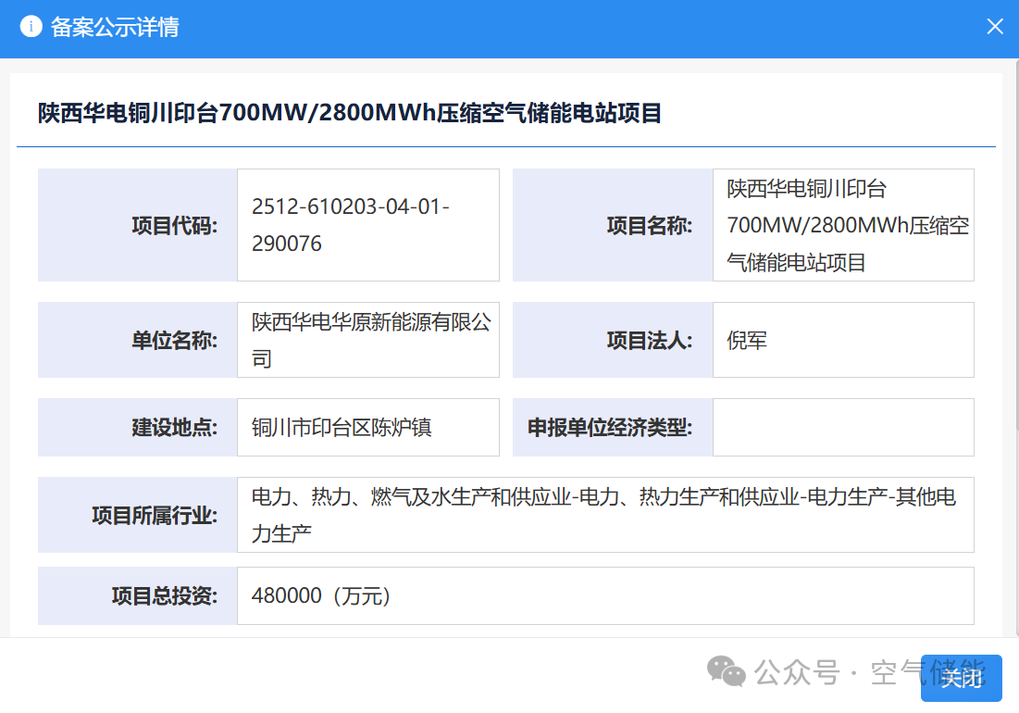Viewport: 1019px width, 713px height.
Task: Click the total investment value 480000（万元）
Action: (322, 595)
